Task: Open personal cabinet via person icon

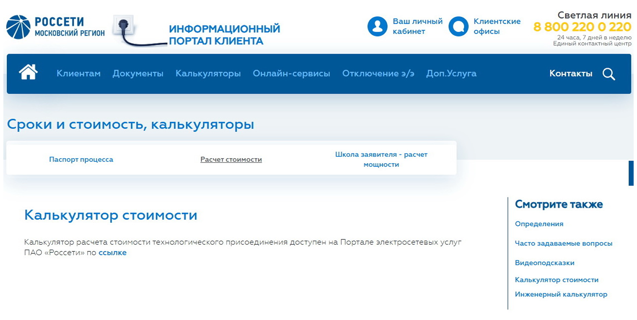Action: pos(377,26)
